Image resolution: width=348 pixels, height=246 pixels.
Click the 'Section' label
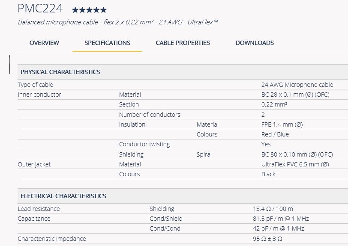tap(129, 104)
